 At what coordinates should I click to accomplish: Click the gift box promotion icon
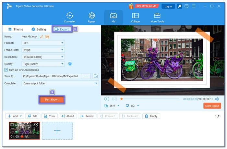click(131, 6)
